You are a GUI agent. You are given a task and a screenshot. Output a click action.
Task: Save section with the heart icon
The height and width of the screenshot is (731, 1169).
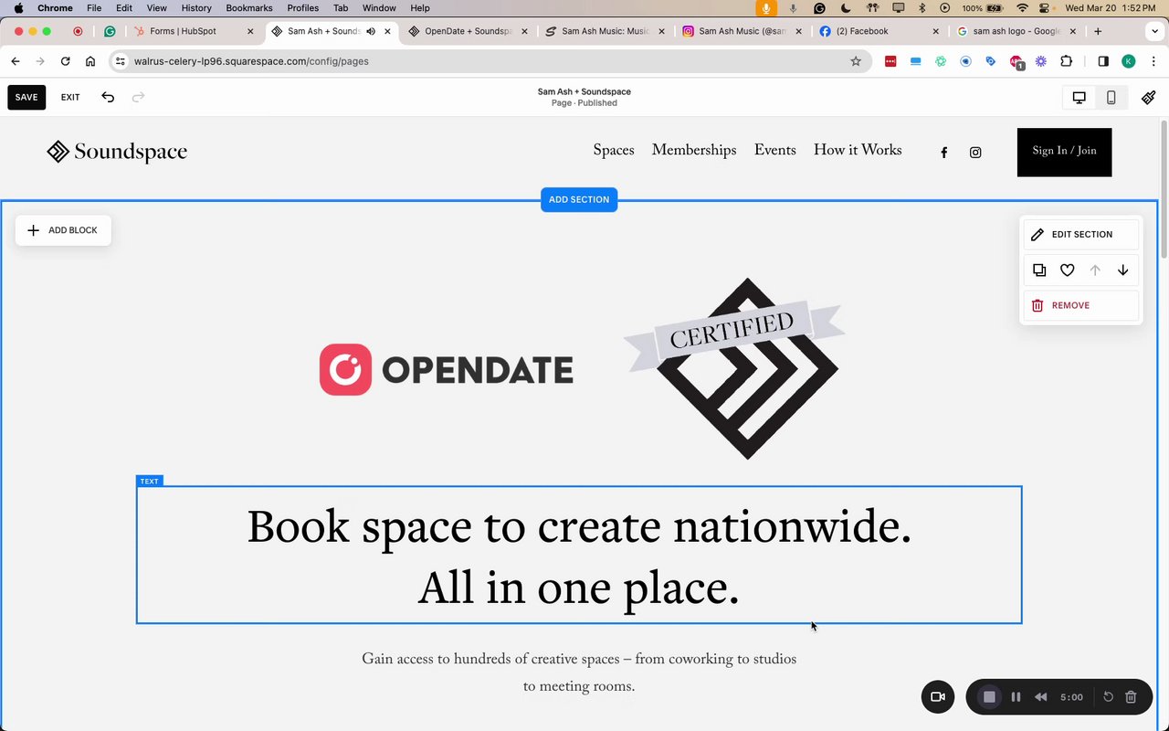click(x=1067, y=270)
